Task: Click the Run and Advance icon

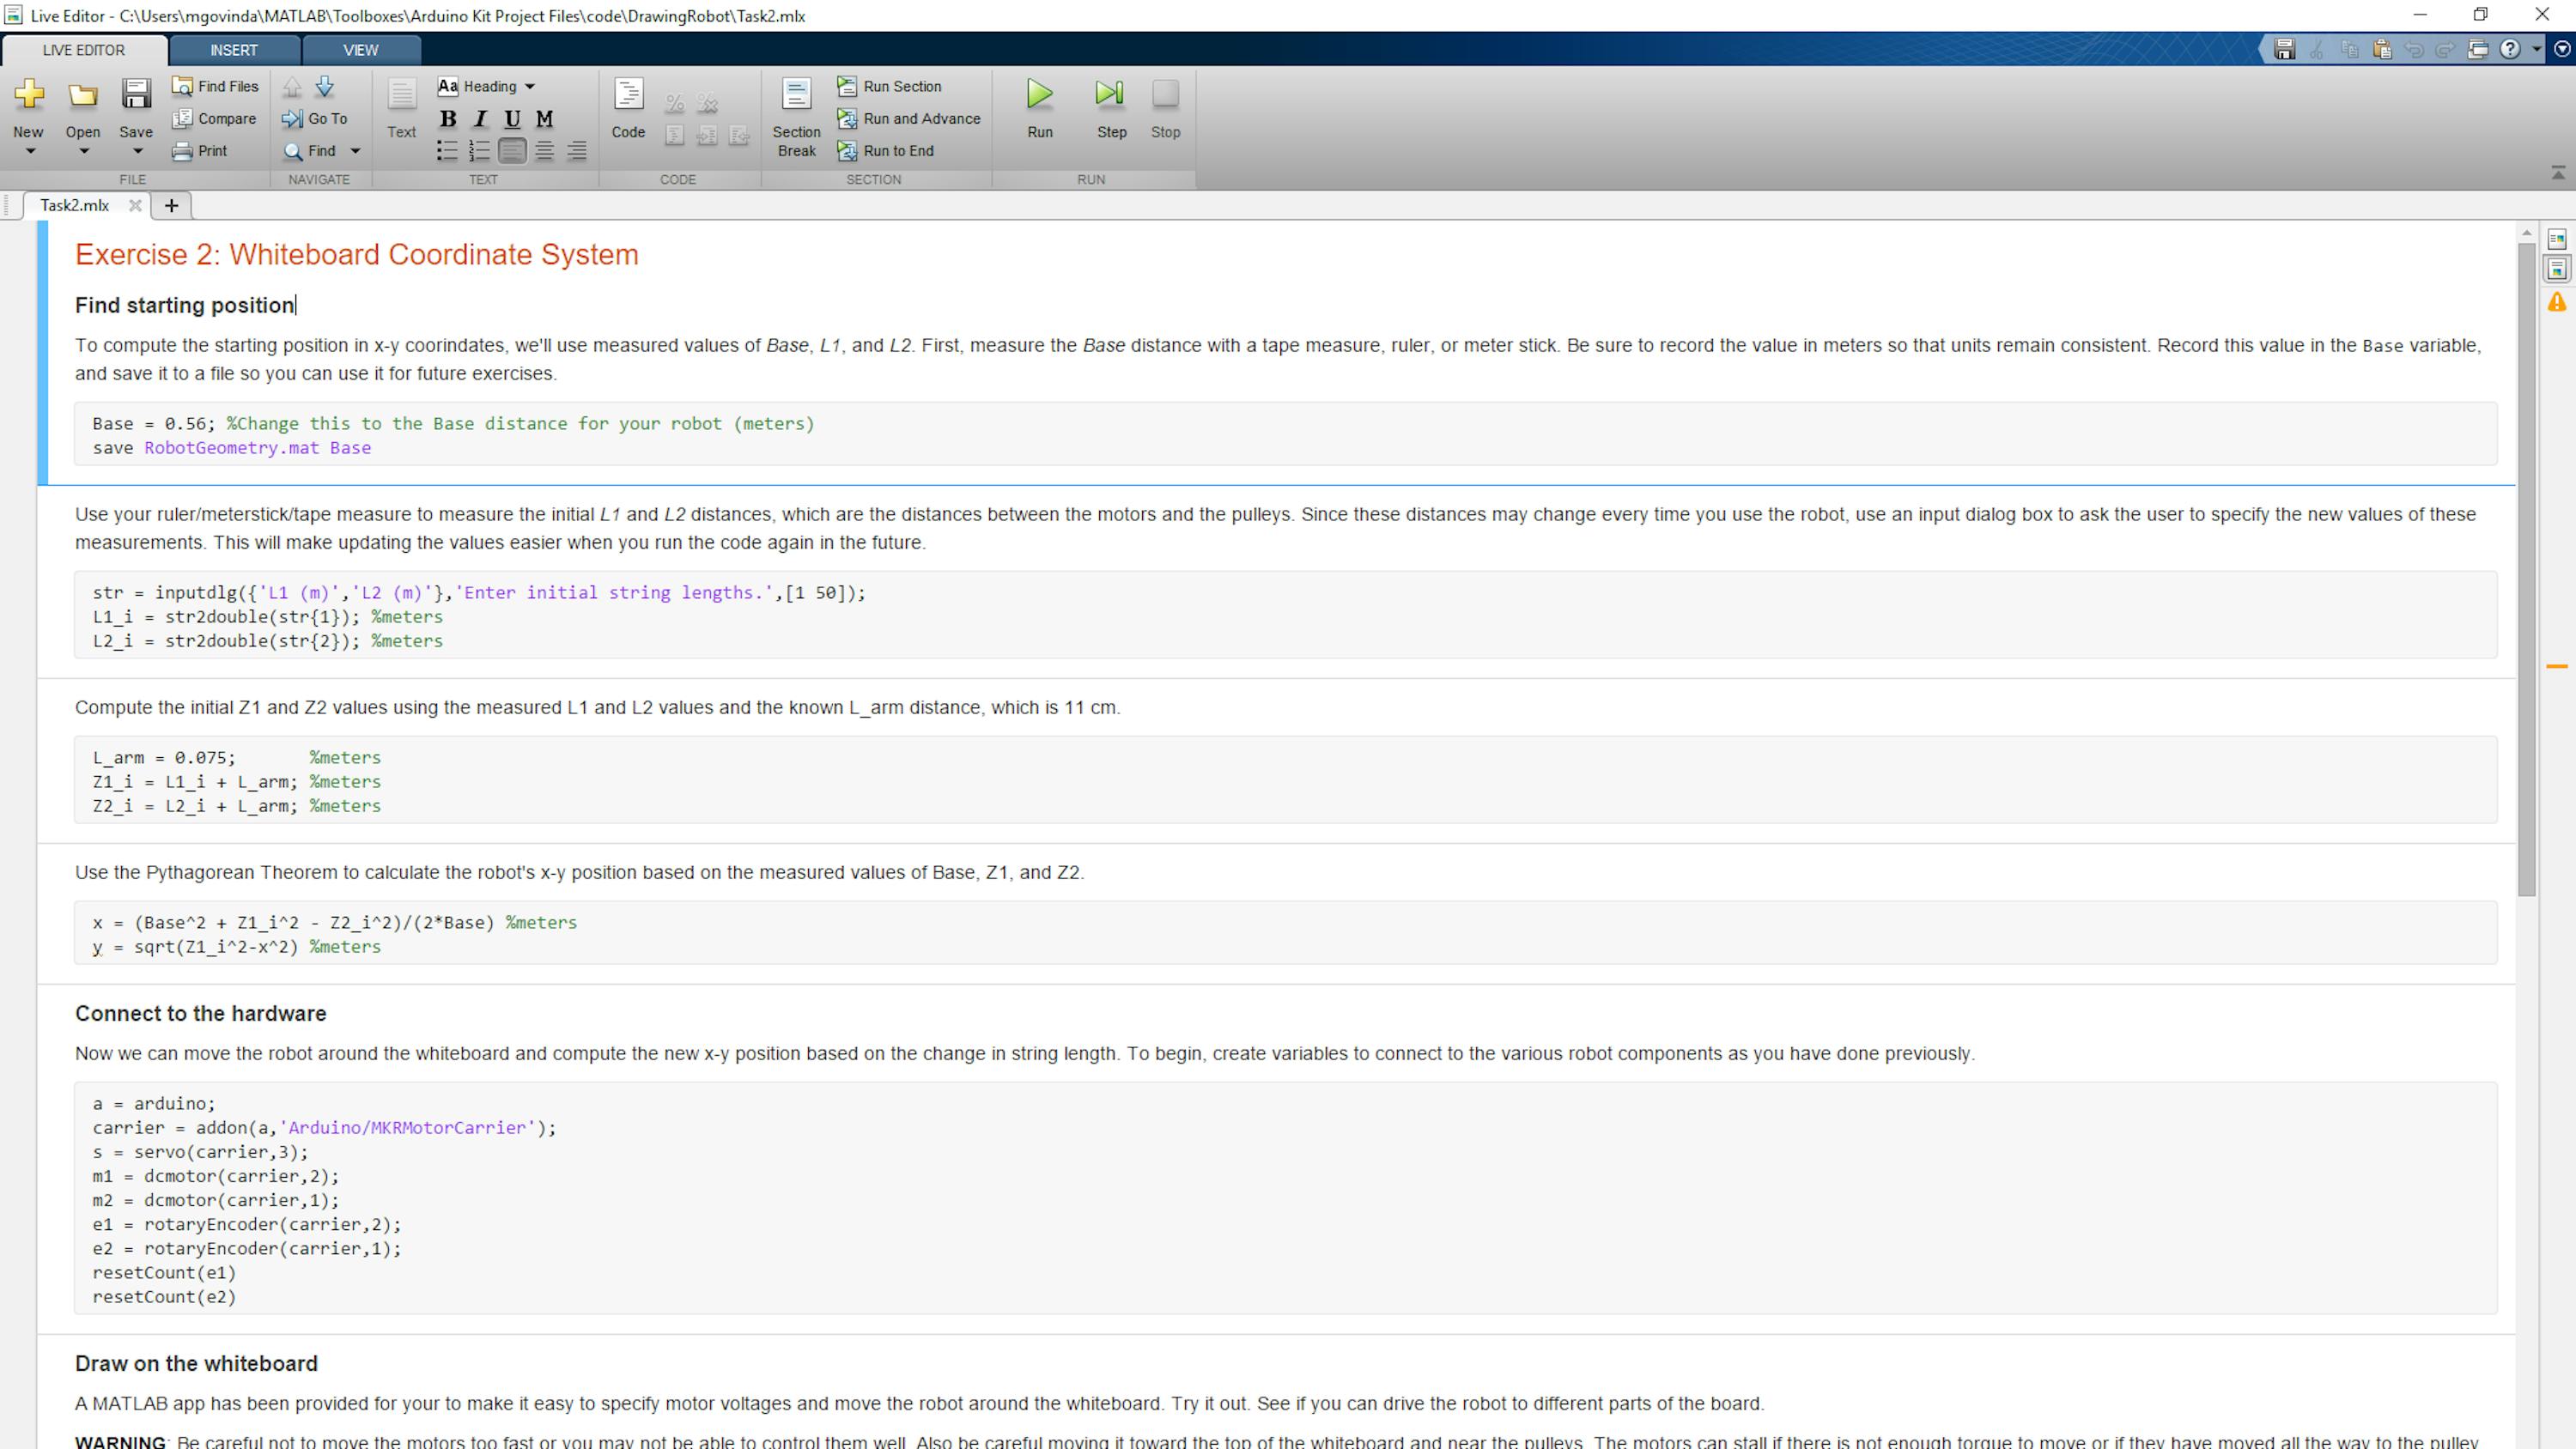Action: coord(847,118)
